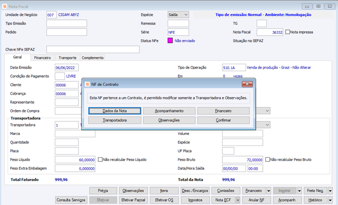Click the Data Emissão field 06/06/2022
Screen dimensions: 338x205
point(67,68)
